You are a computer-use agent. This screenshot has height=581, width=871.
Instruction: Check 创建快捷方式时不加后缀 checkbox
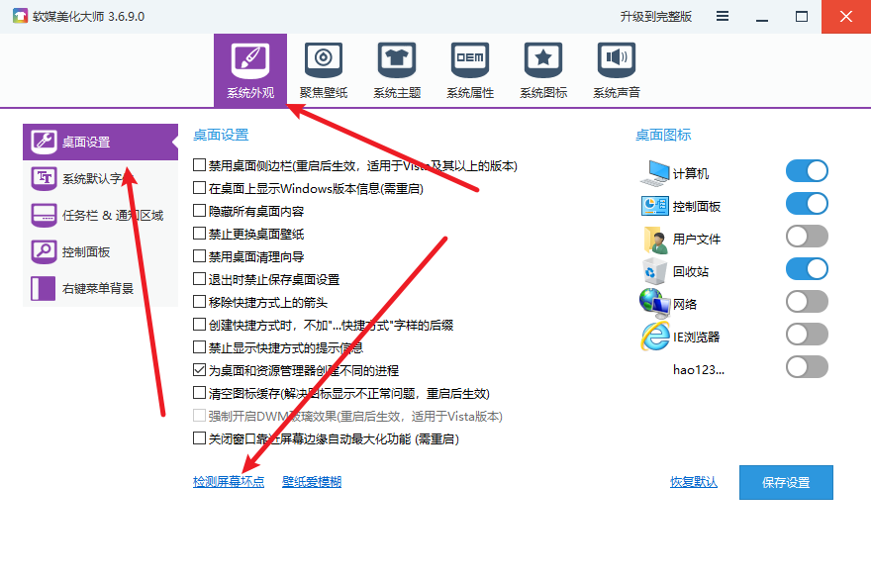click(199, 325)
